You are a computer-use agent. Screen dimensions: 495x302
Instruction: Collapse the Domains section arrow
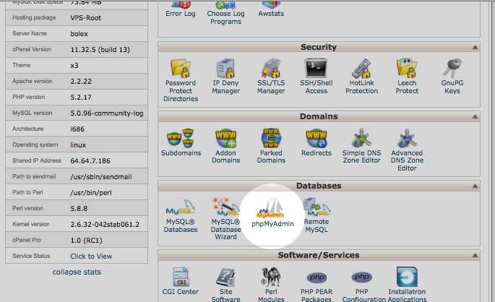475,117
